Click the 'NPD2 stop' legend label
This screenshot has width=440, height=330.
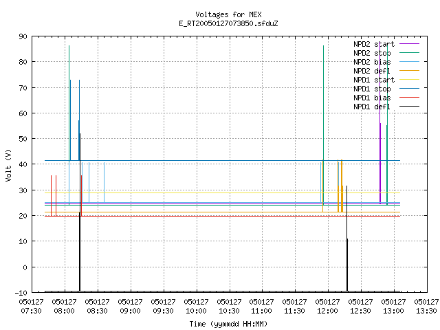372,53
